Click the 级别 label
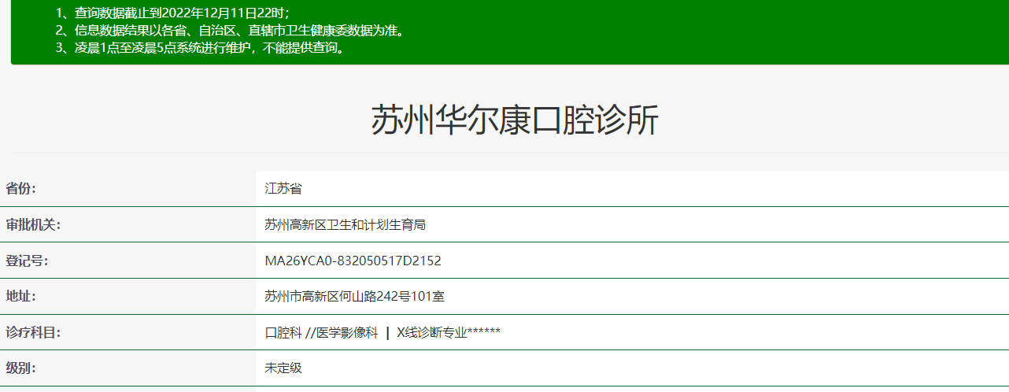The height and width of the screenshot is (392, 1009). pyautogui.click(x=21, y=368)
